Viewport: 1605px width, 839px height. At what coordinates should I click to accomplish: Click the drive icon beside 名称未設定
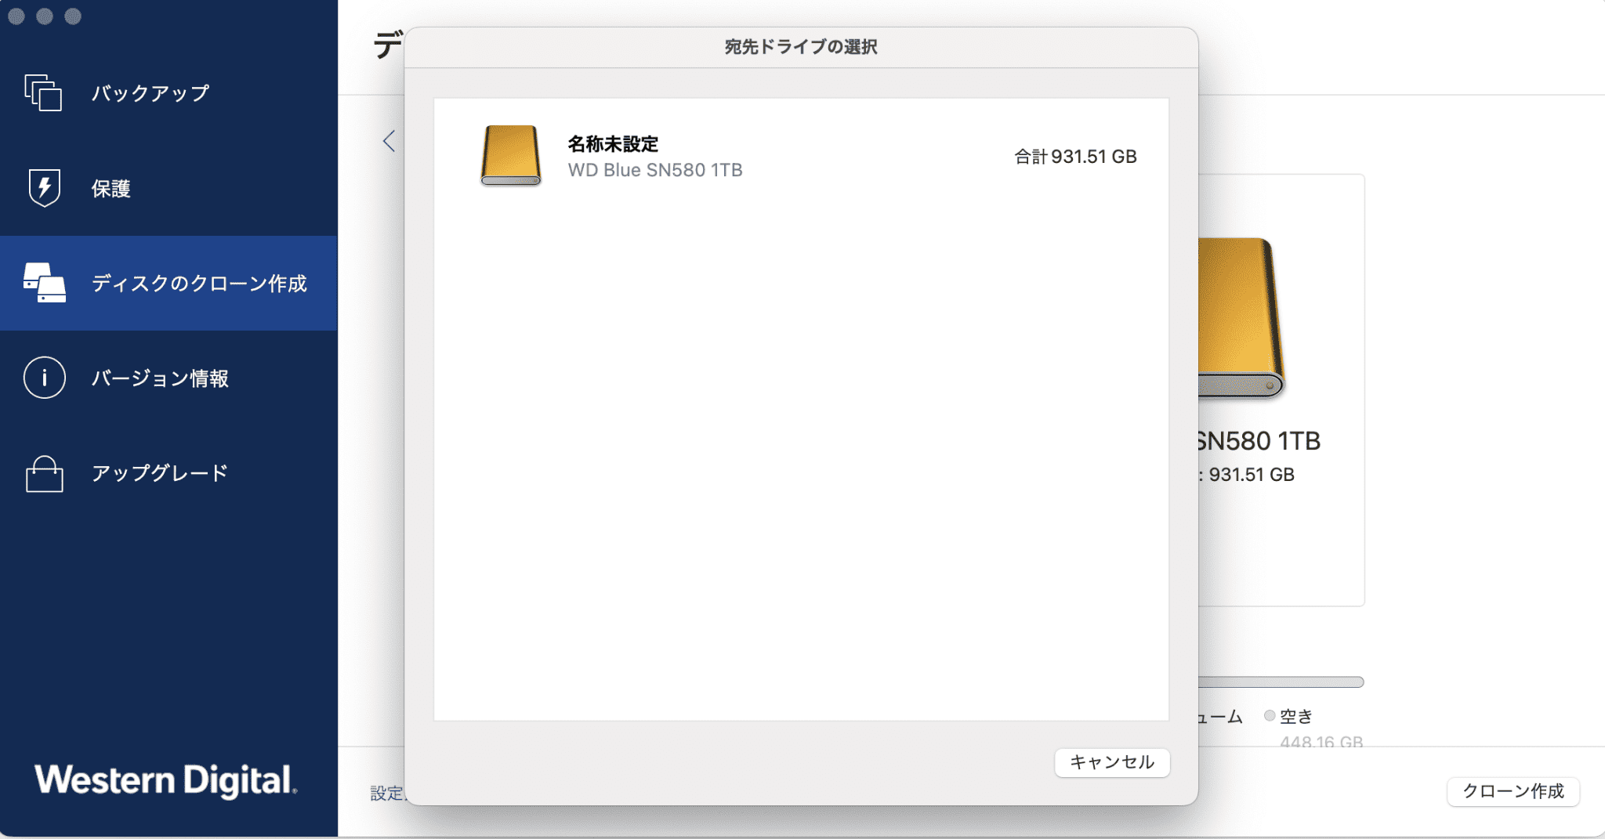point(510,155)
